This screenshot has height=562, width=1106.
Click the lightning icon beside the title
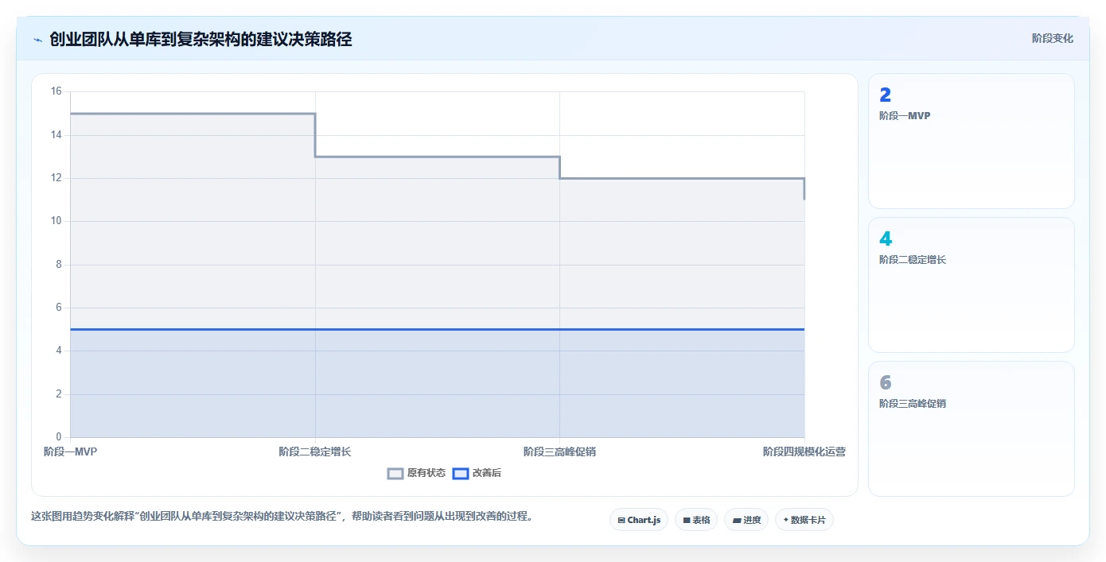pos(37,39)
